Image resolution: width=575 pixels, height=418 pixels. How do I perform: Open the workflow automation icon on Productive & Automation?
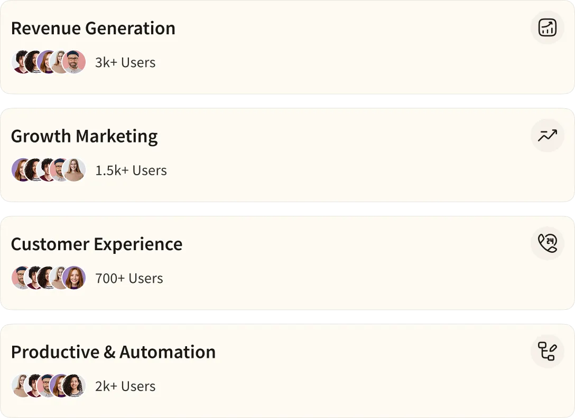(x=548, y=351)
